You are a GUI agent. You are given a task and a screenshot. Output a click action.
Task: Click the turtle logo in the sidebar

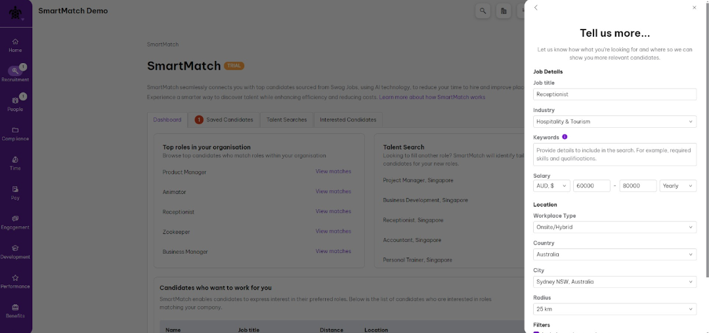coord(15,12)
